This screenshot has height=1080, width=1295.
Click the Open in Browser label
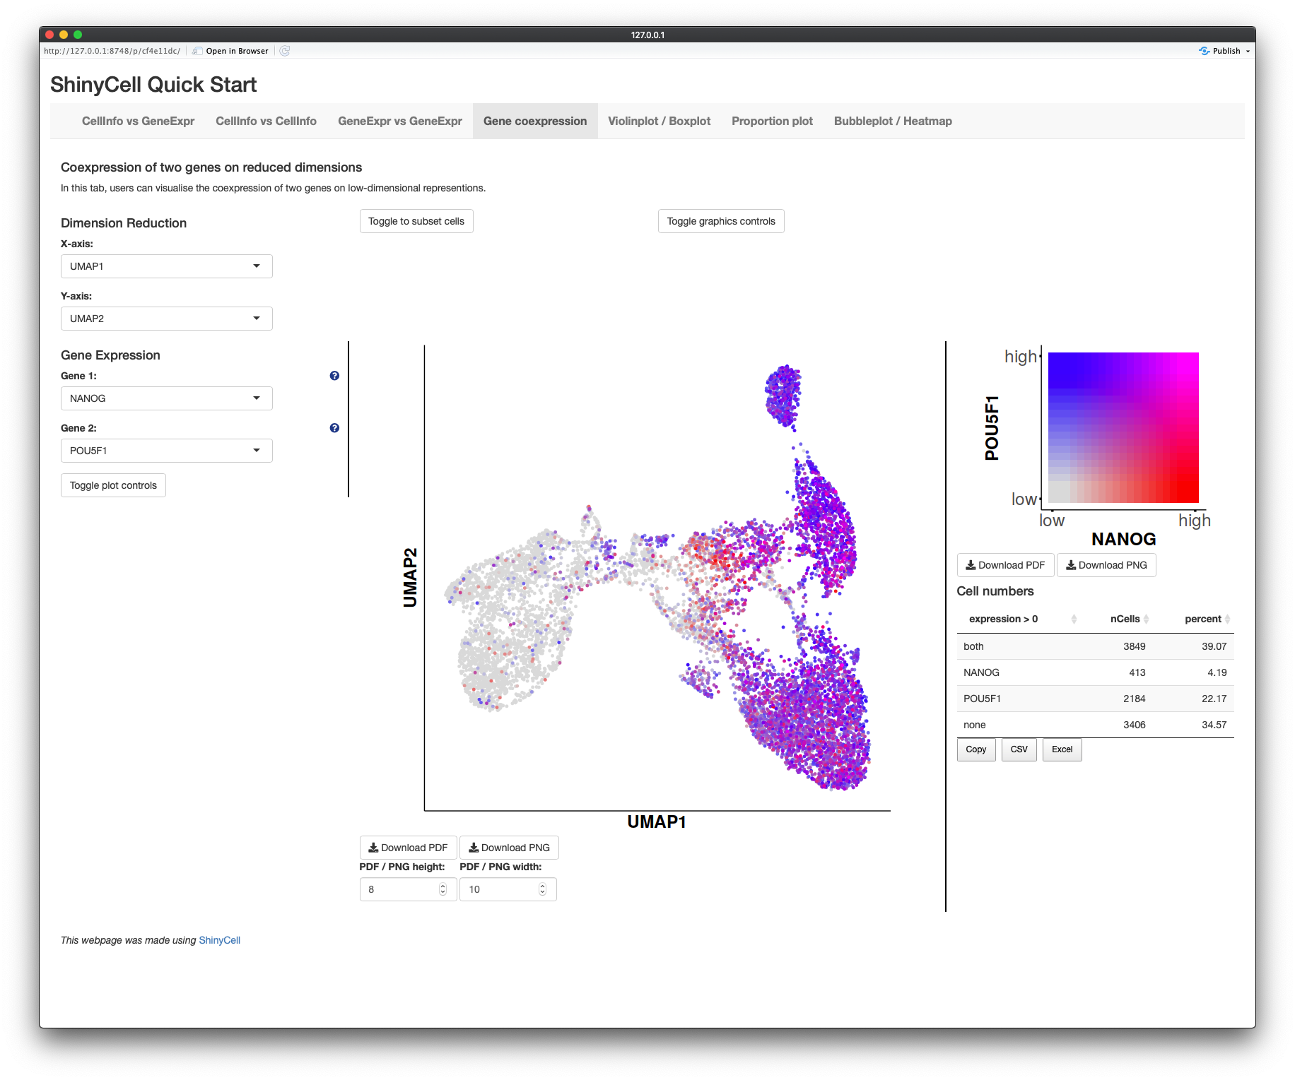[237, 51]
